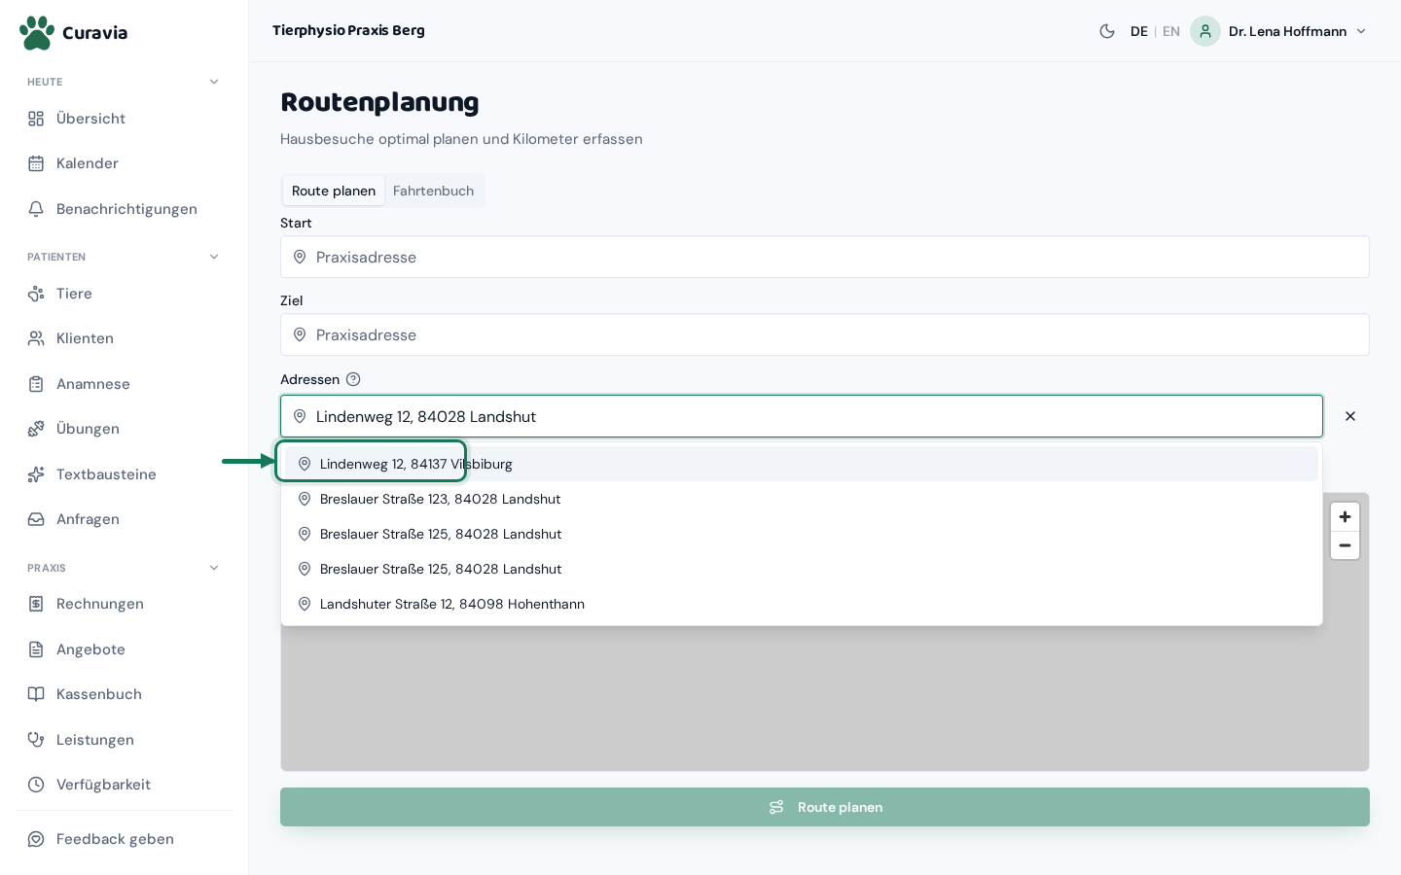1401x875 pixels.
Task: Click Tierphysio Praxis Berg title
Action: (348, 30)
